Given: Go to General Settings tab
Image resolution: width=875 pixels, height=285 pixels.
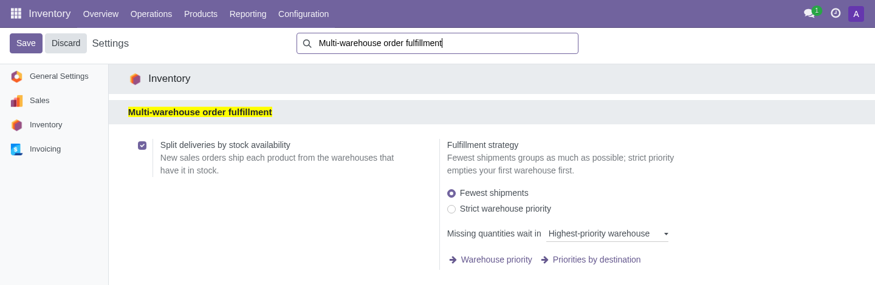Looking at the screenshot, I should [x=54, y=76].
